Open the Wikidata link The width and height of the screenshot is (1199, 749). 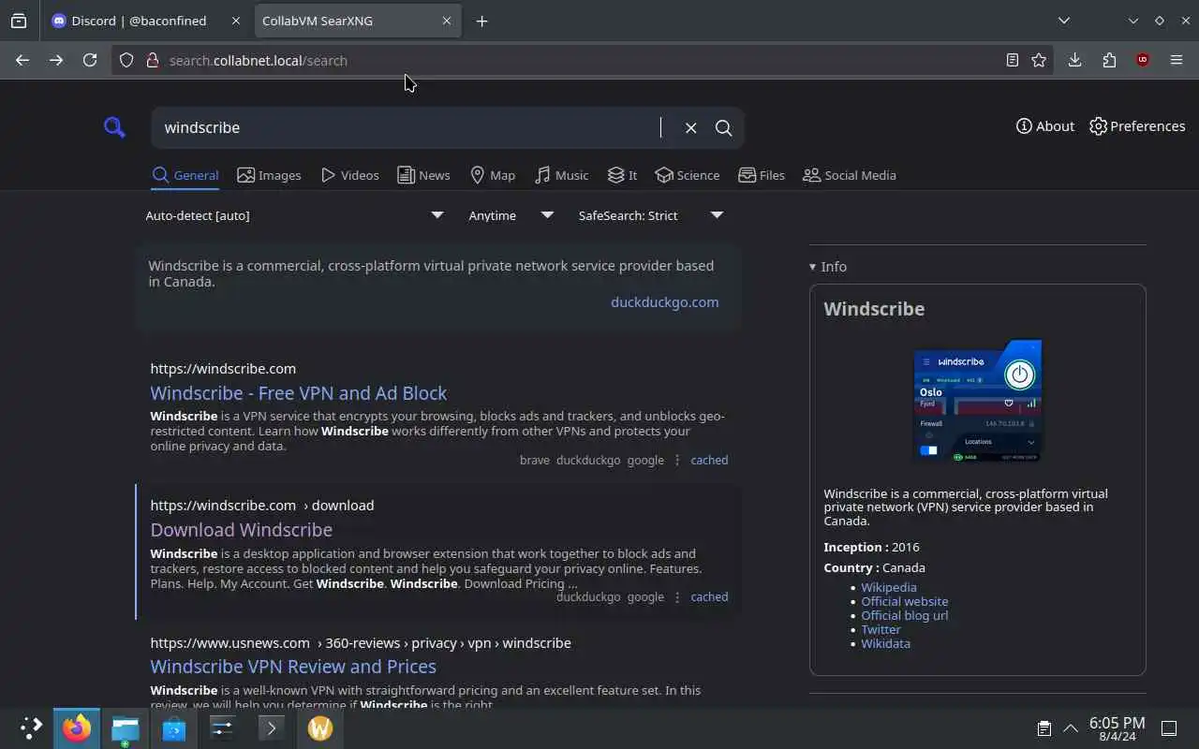(x=885, y=644)
